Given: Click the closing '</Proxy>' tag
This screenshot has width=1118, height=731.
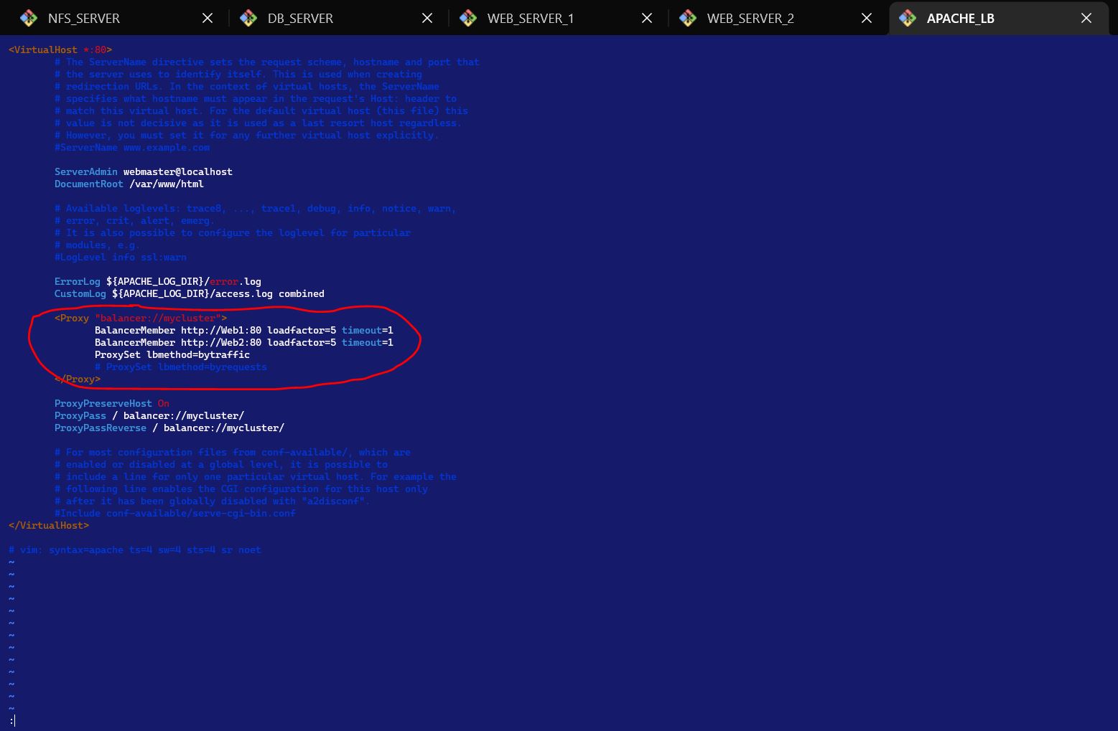Looking at the screenshot, I should [x=78, y=379].
